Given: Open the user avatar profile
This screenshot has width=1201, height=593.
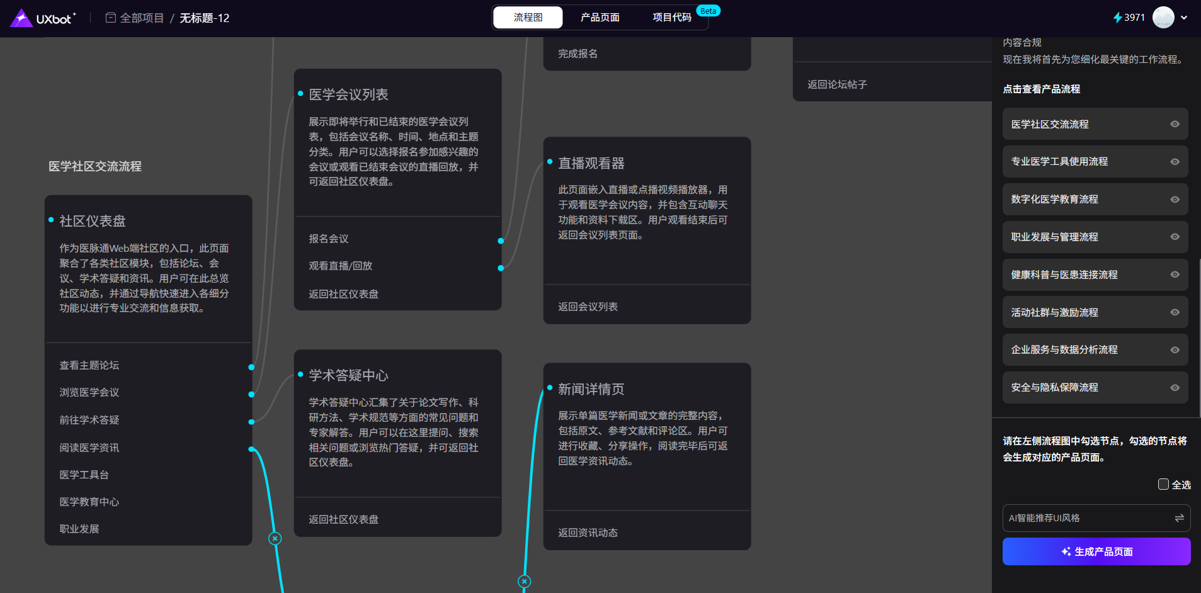Looking at the screenshot, I should 1163,18.
